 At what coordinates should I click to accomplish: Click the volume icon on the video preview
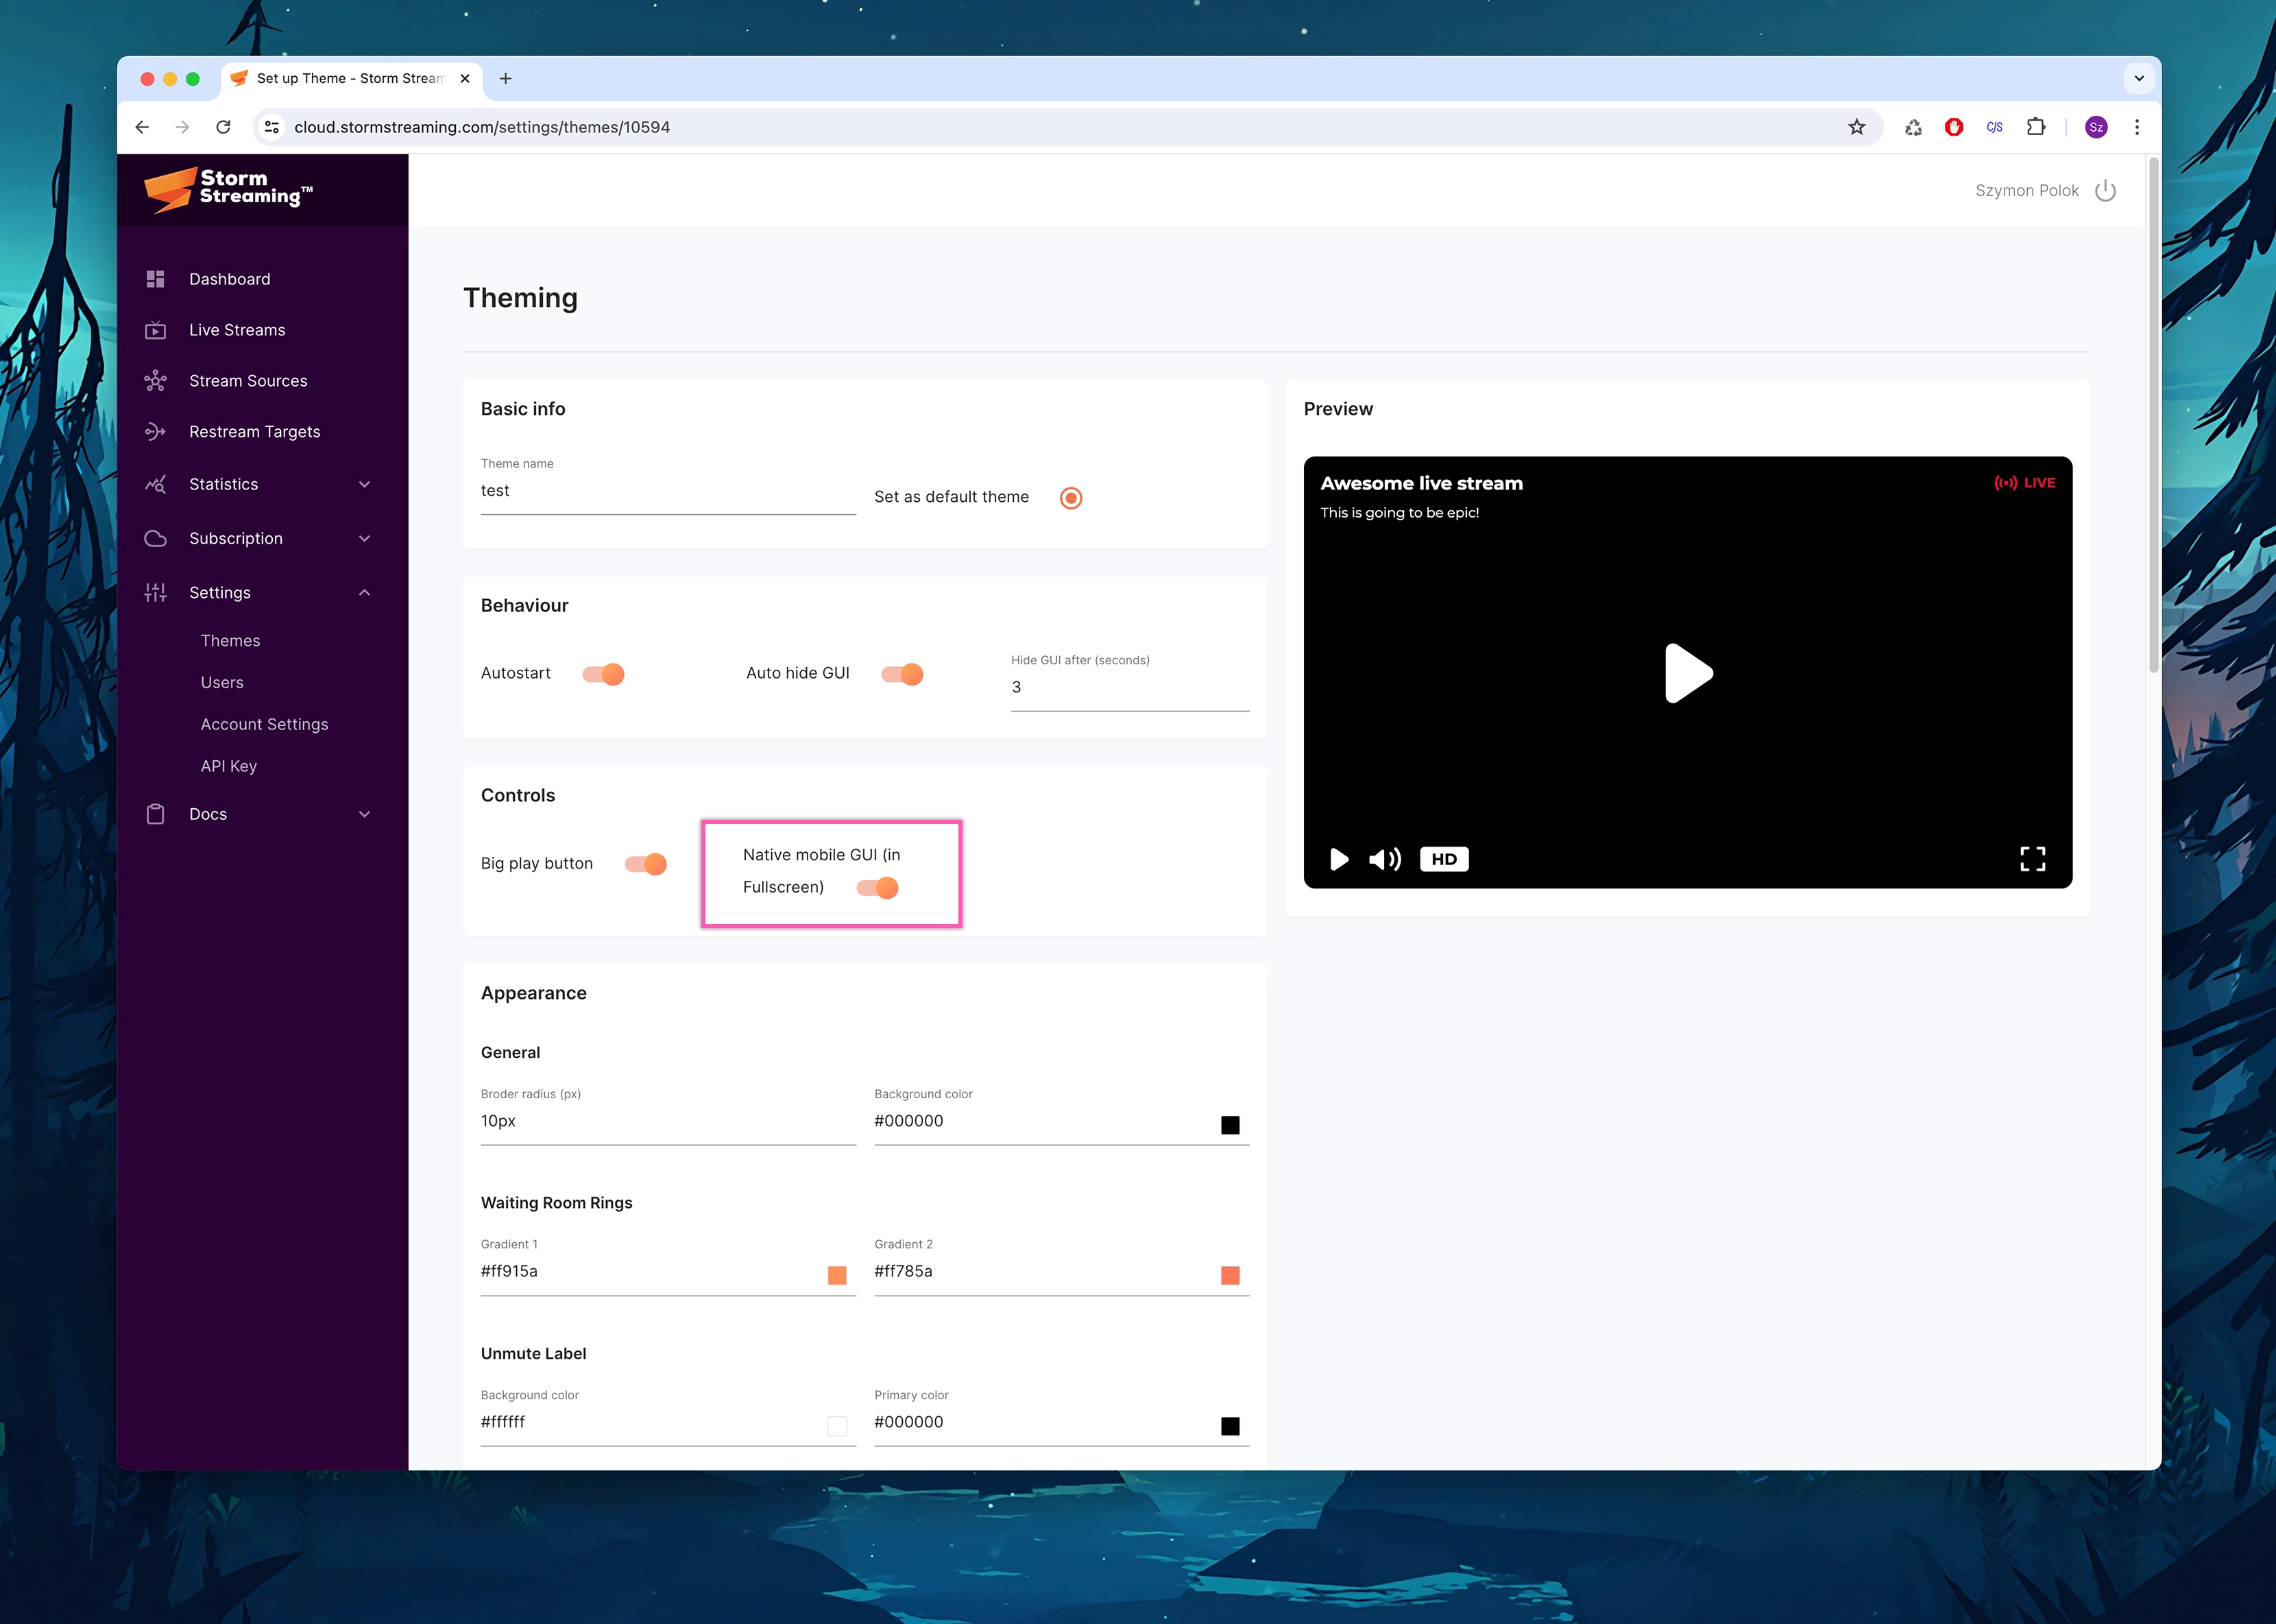coord(1386,858)
